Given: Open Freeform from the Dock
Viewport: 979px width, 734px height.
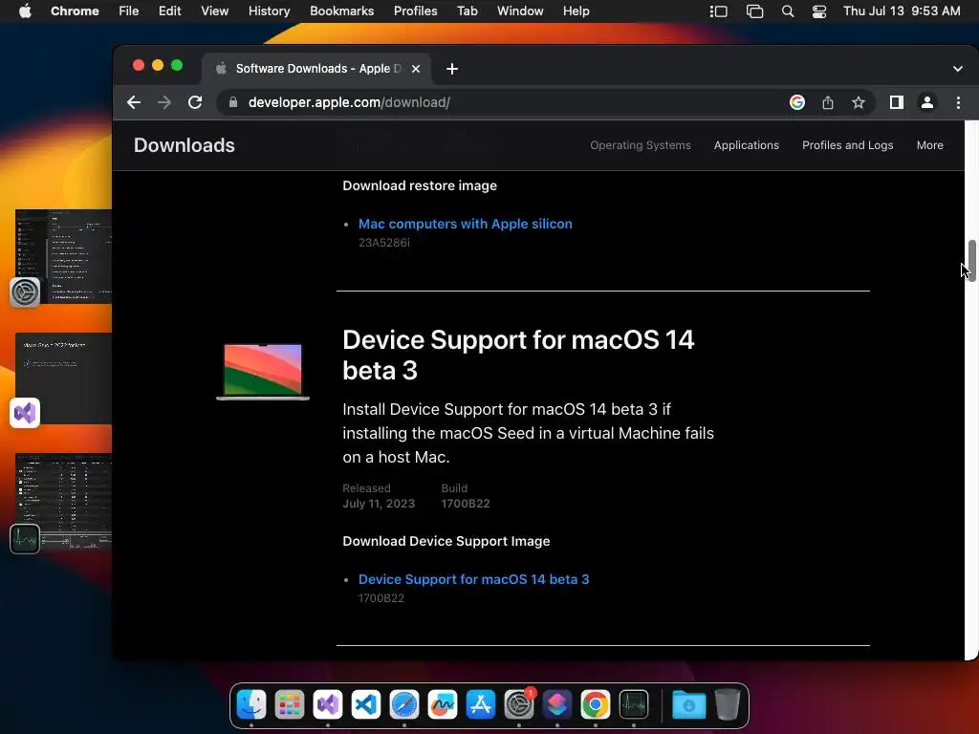Looking at the screenshot, I should (443, 704).
